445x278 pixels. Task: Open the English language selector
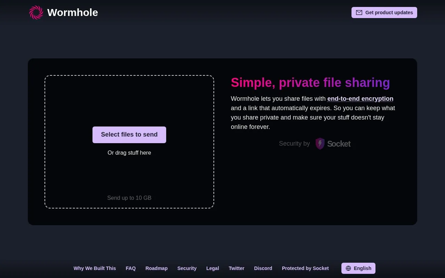(x=358, y=268)
